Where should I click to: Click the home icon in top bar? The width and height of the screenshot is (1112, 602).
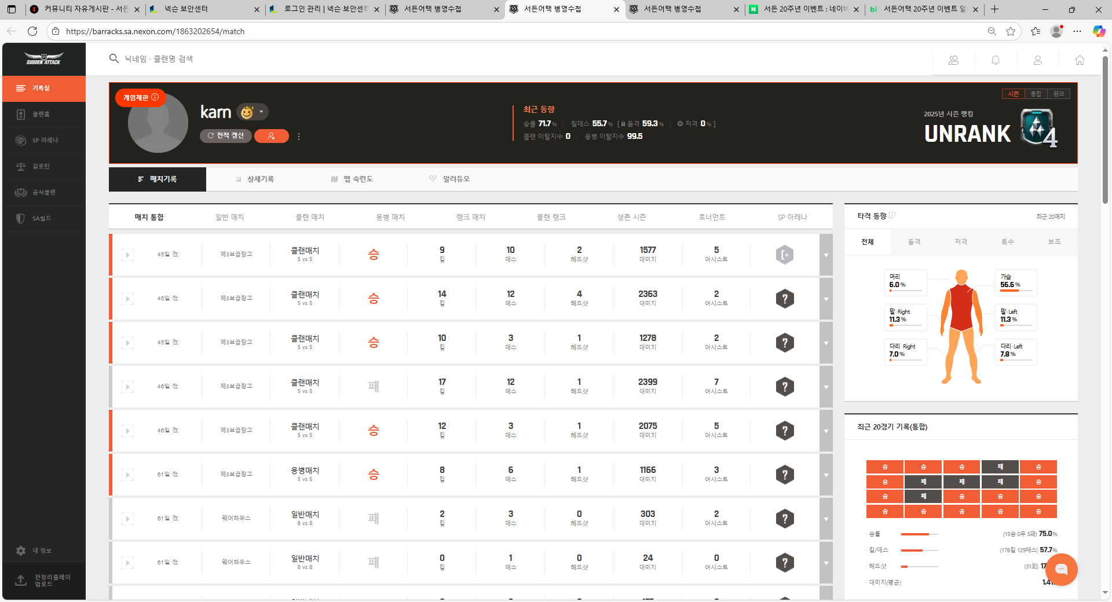(1080, 60)
